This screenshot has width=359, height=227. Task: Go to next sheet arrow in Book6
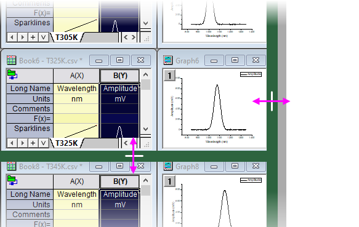(x=22, y=143)
